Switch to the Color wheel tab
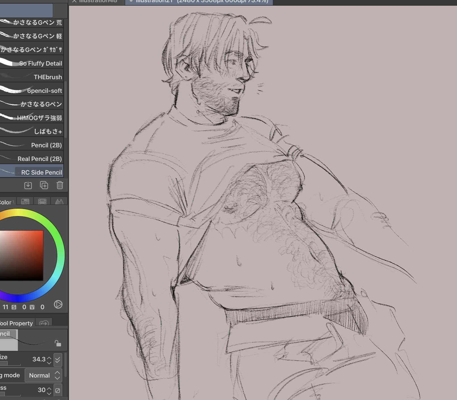457x400 pixels. 6,202
